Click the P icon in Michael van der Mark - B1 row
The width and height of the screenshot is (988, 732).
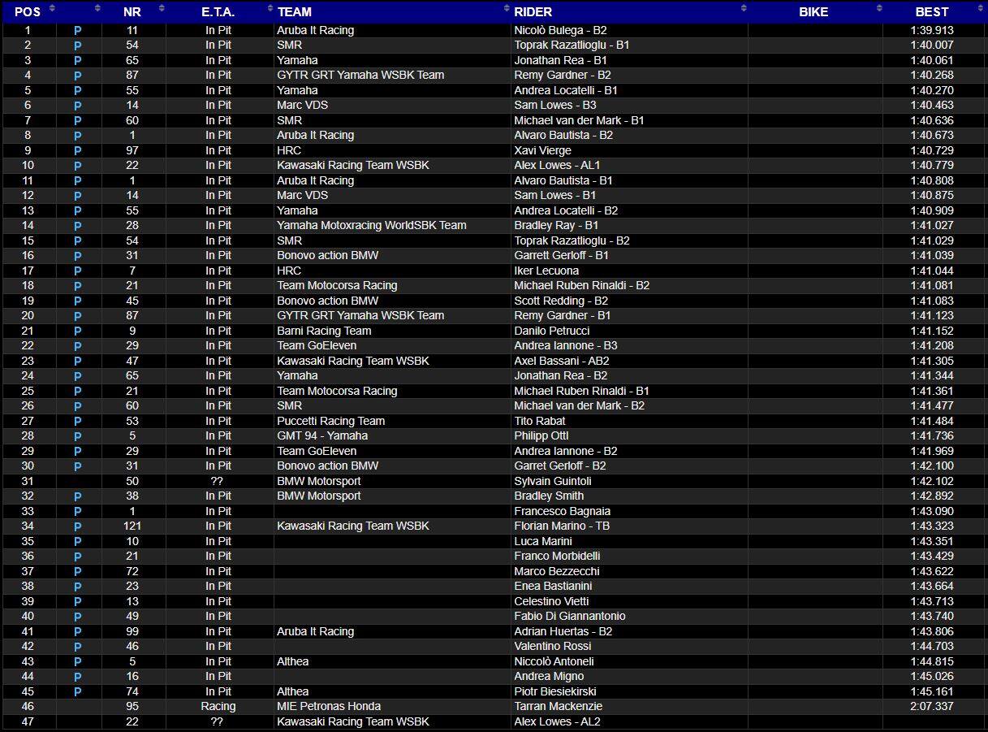point(78,121)
